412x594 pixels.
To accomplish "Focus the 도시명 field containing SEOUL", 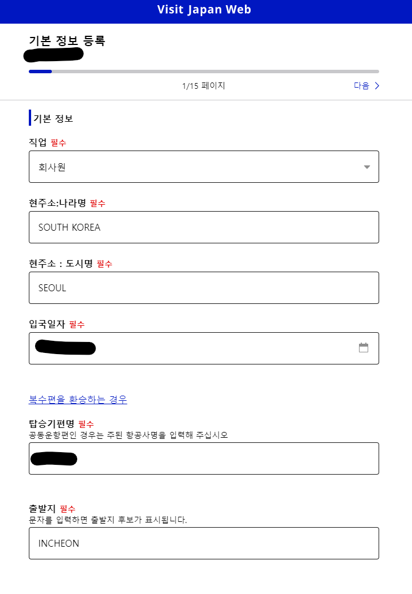I will click(x=203, y=288).
